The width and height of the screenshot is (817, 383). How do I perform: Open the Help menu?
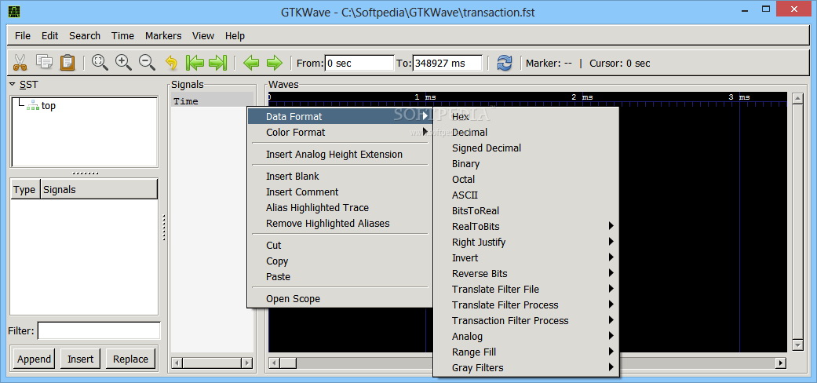pyautogui.click(x=235, y=35)
